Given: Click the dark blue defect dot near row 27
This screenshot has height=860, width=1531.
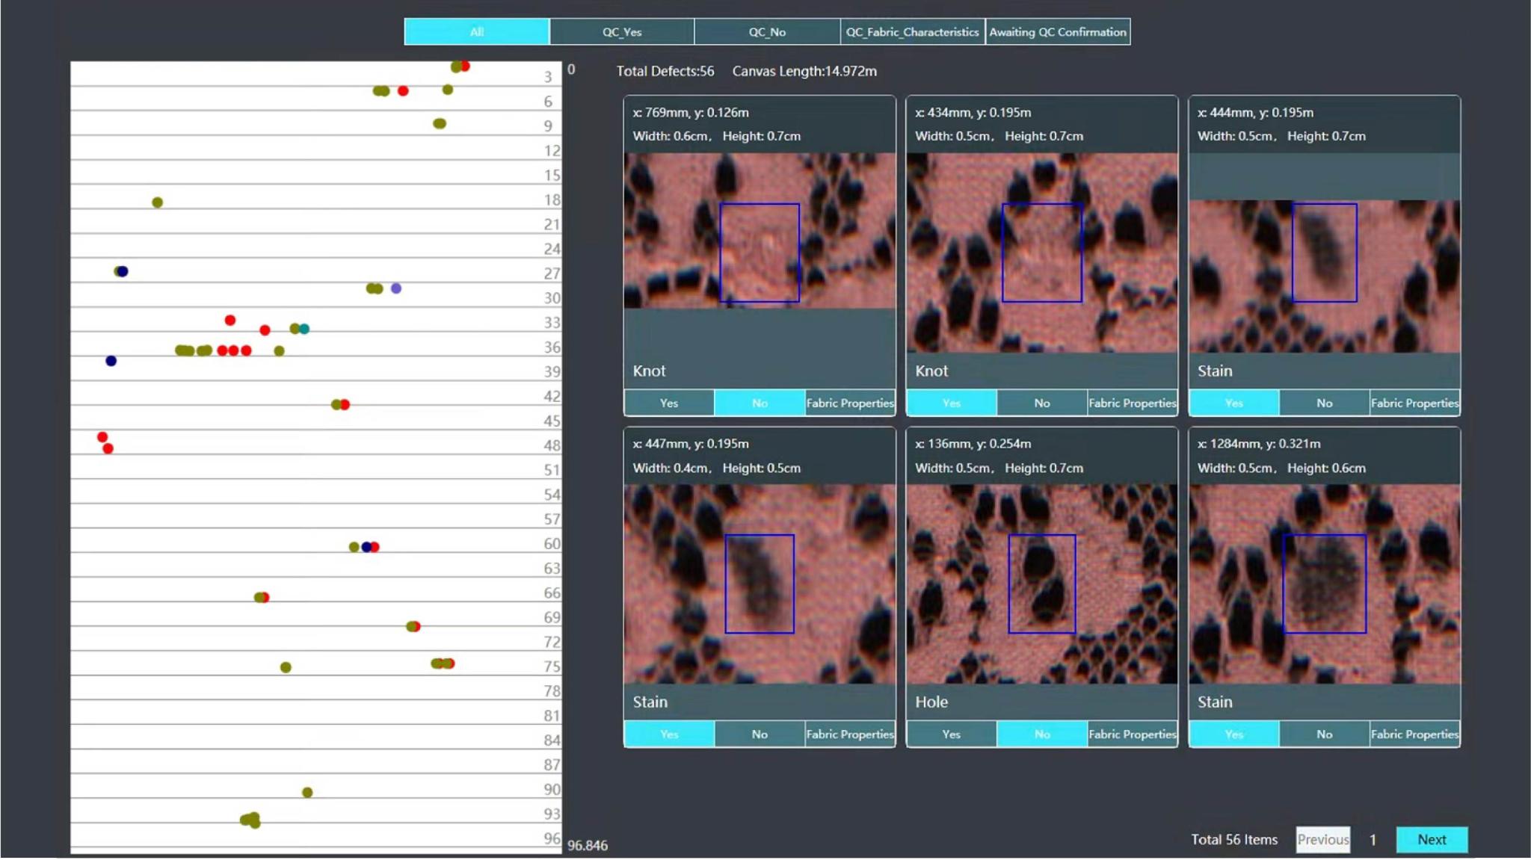Looking at the screenshot, I should [x=122, y=272].
